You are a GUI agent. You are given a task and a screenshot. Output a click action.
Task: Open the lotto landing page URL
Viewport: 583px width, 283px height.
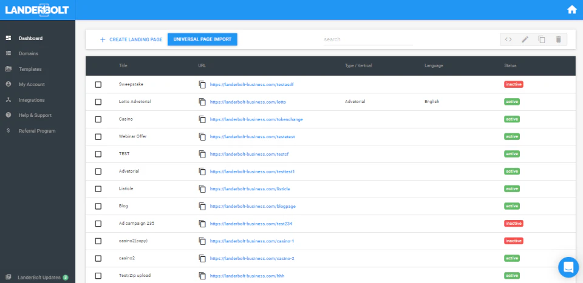coord(248,102)
